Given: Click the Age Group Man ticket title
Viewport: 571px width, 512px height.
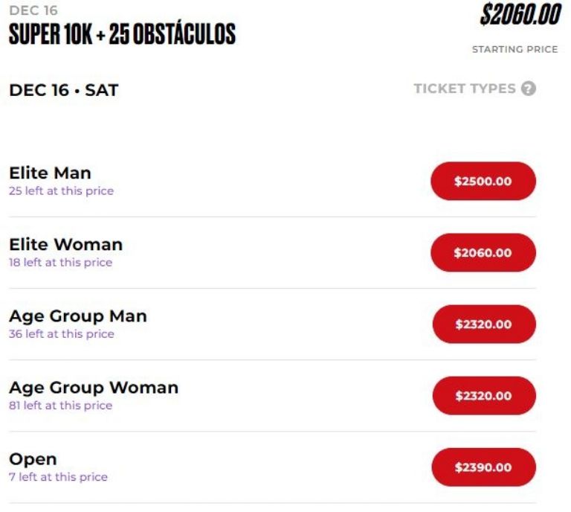Looking at the screenshot, I should [78, 316].
